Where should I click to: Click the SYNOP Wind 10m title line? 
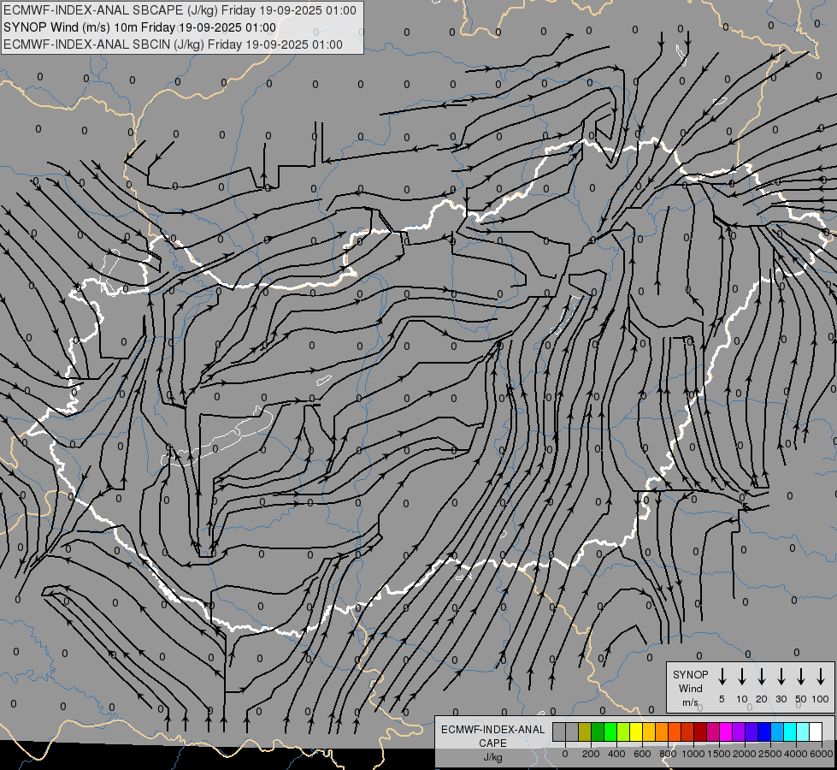pos(139,27)
